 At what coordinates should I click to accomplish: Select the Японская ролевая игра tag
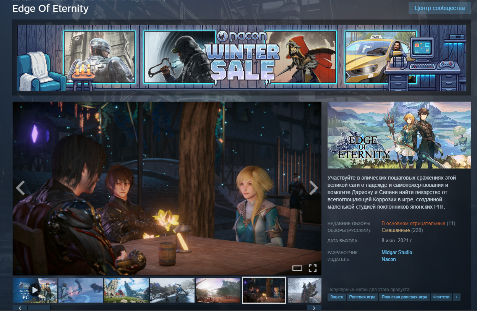tap(404, 297)
